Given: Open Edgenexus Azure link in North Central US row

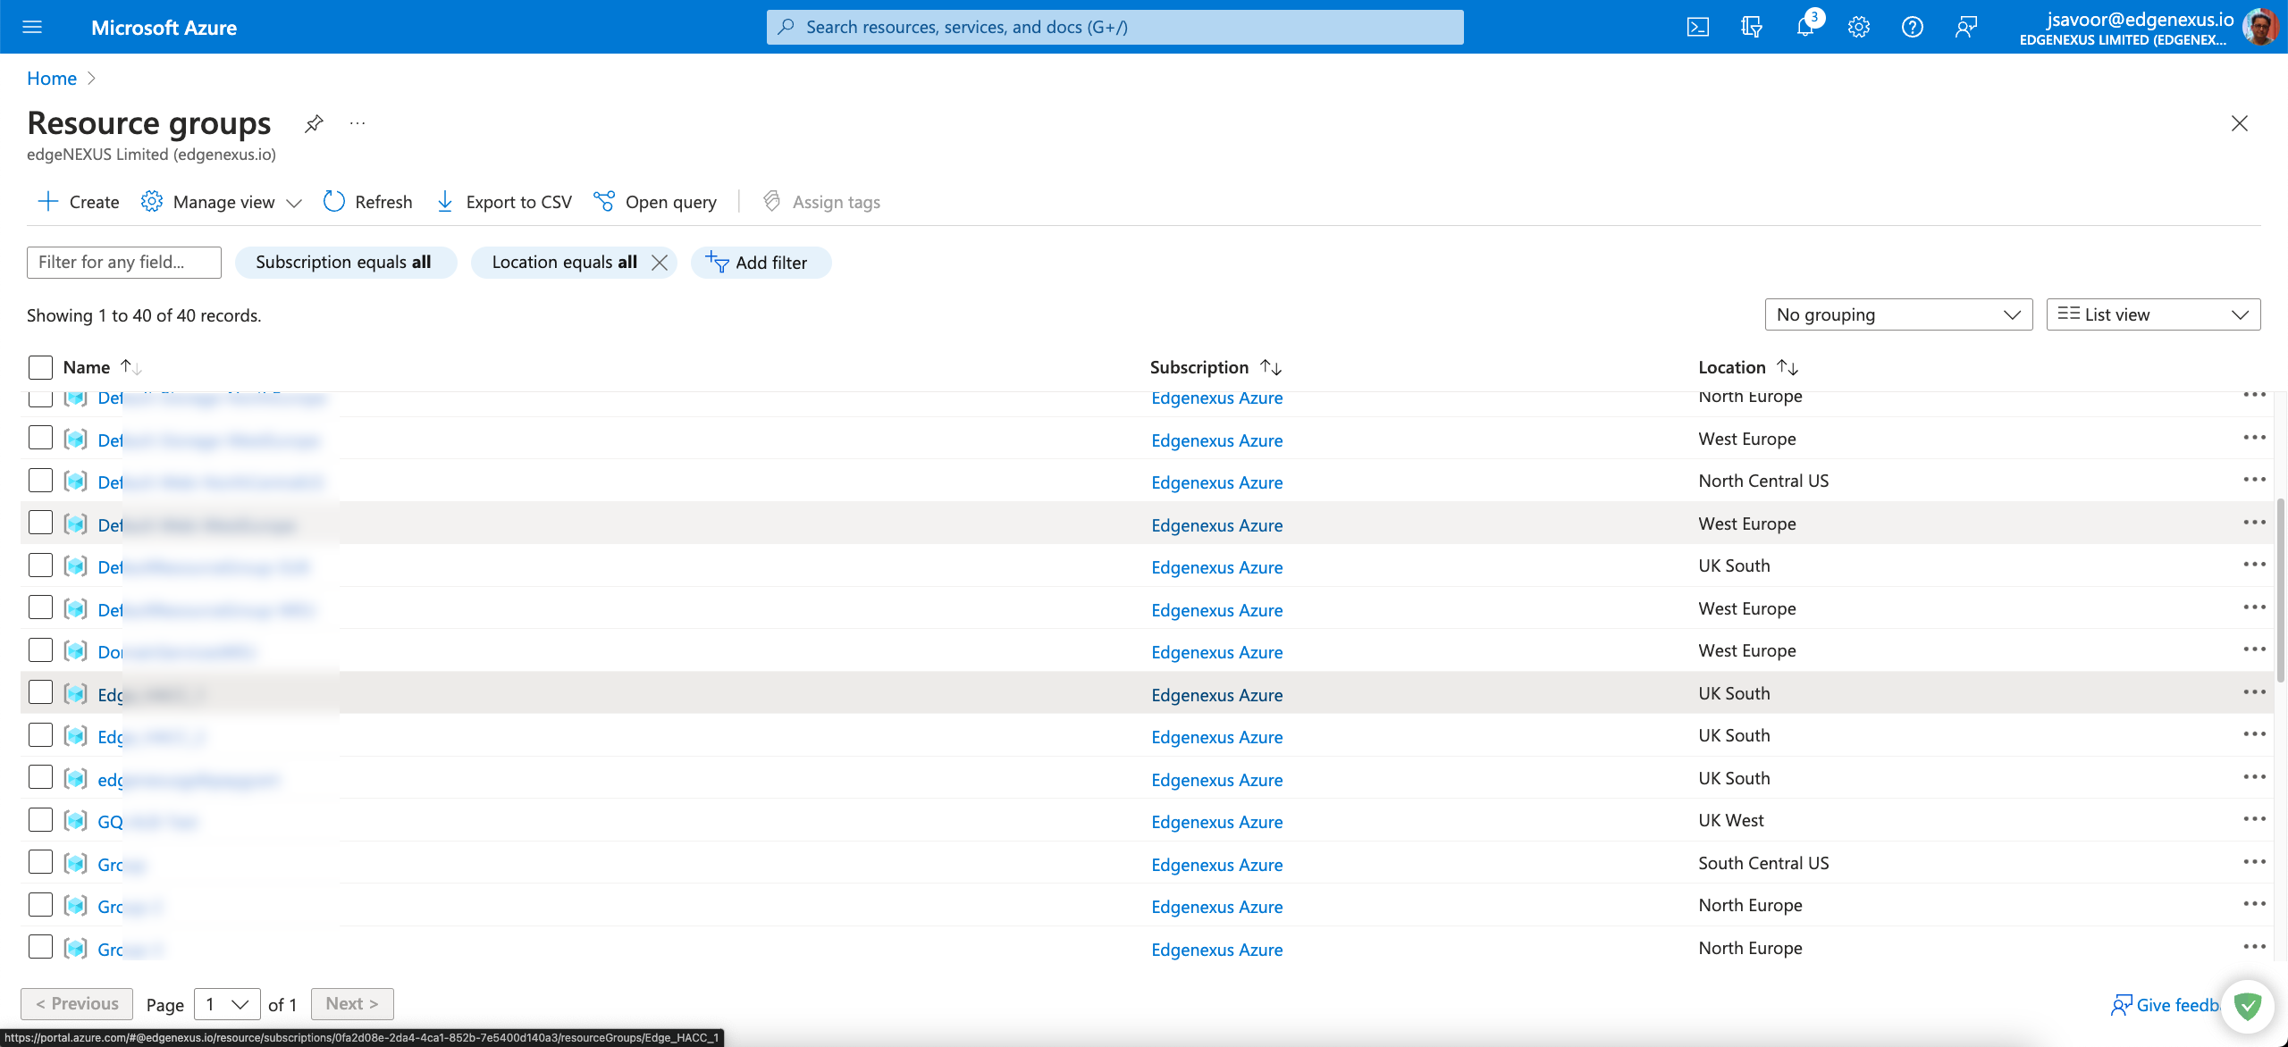Looking at the screenshot, I should (1216, 482).
